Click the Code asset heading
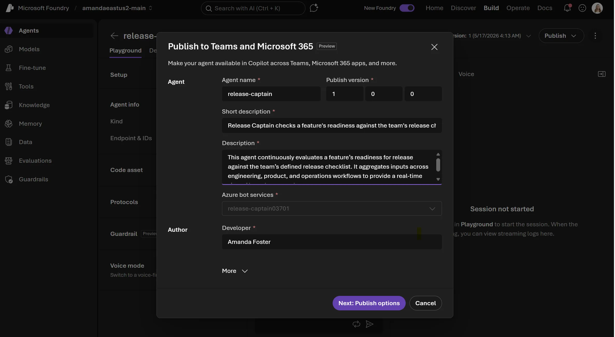The image size is (615, 337). 126,170
